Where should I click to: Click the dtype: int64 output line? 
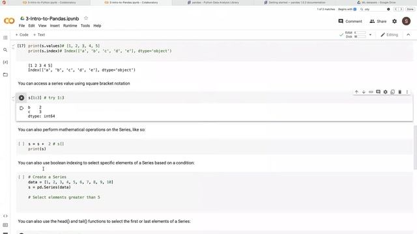coord(42,116)
